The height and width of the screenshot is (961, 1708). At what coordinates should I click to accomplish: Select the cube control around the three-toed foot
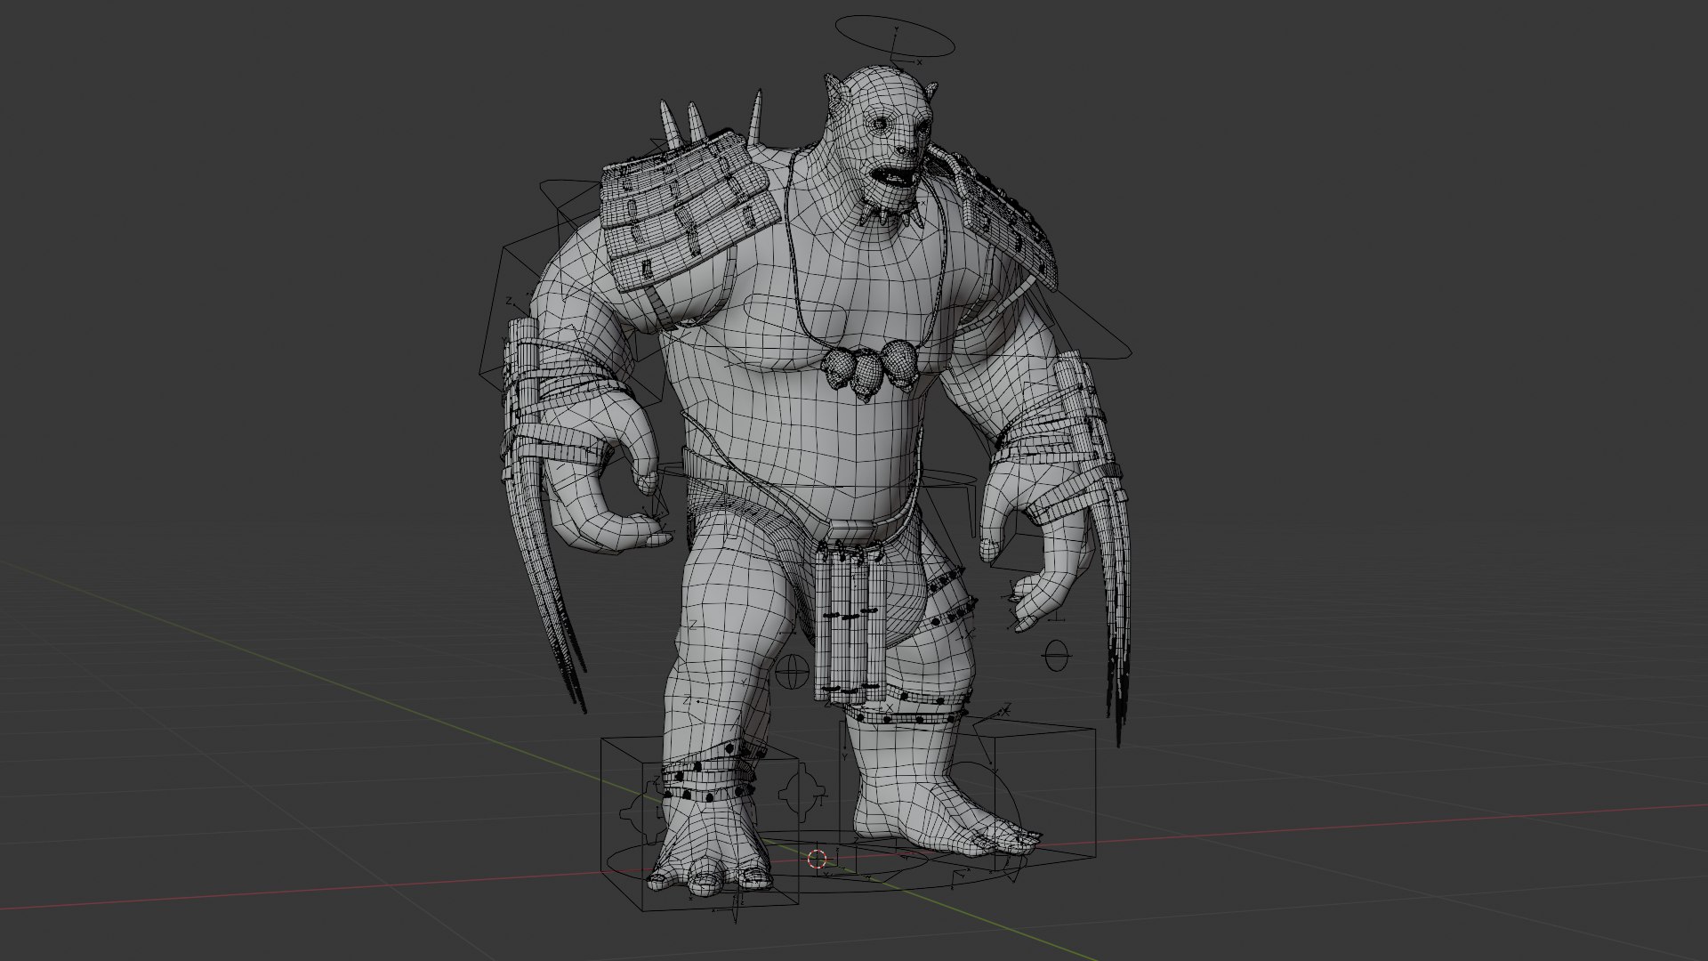point(700,825)
